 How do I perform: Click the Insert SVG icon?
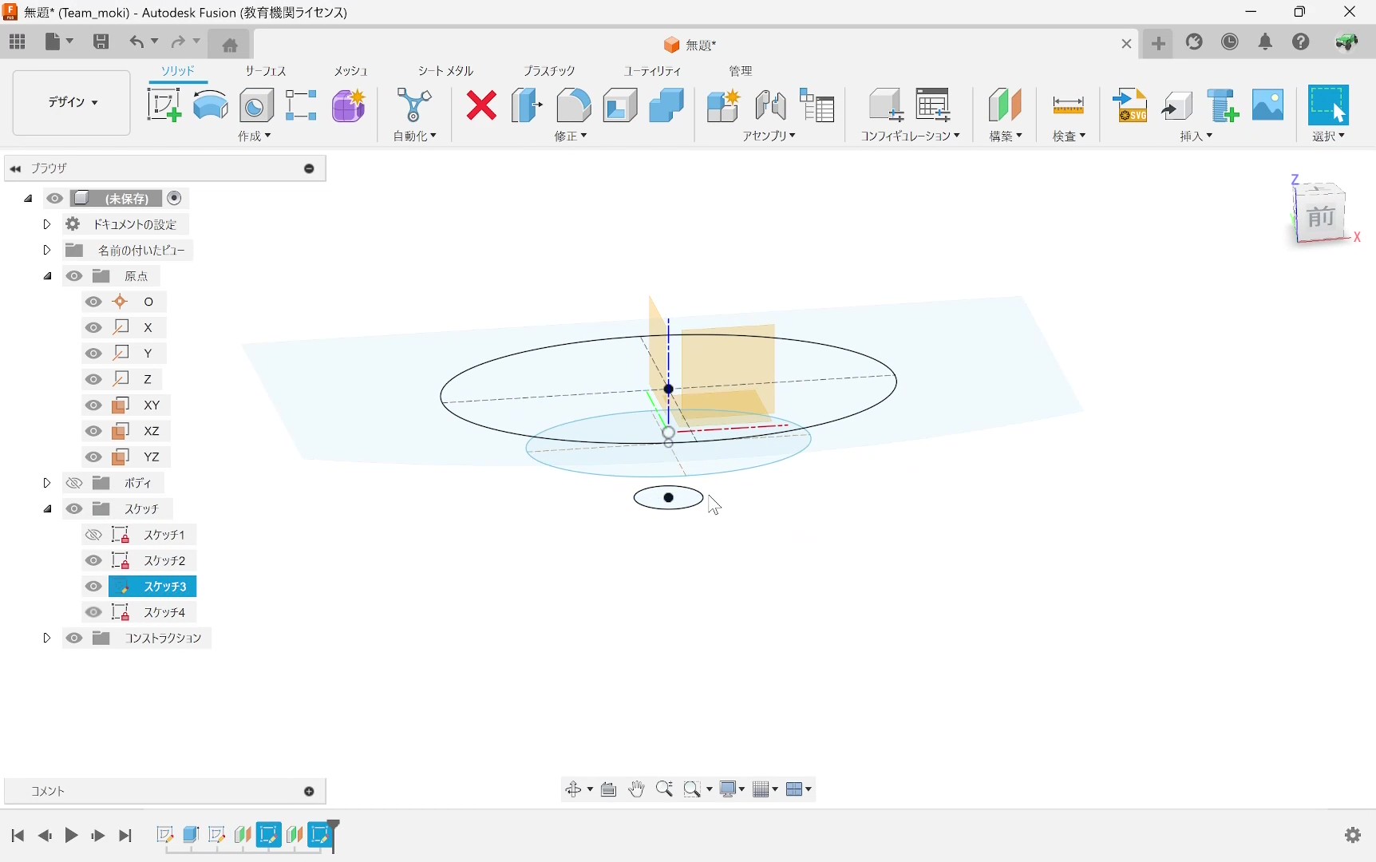1131,105
